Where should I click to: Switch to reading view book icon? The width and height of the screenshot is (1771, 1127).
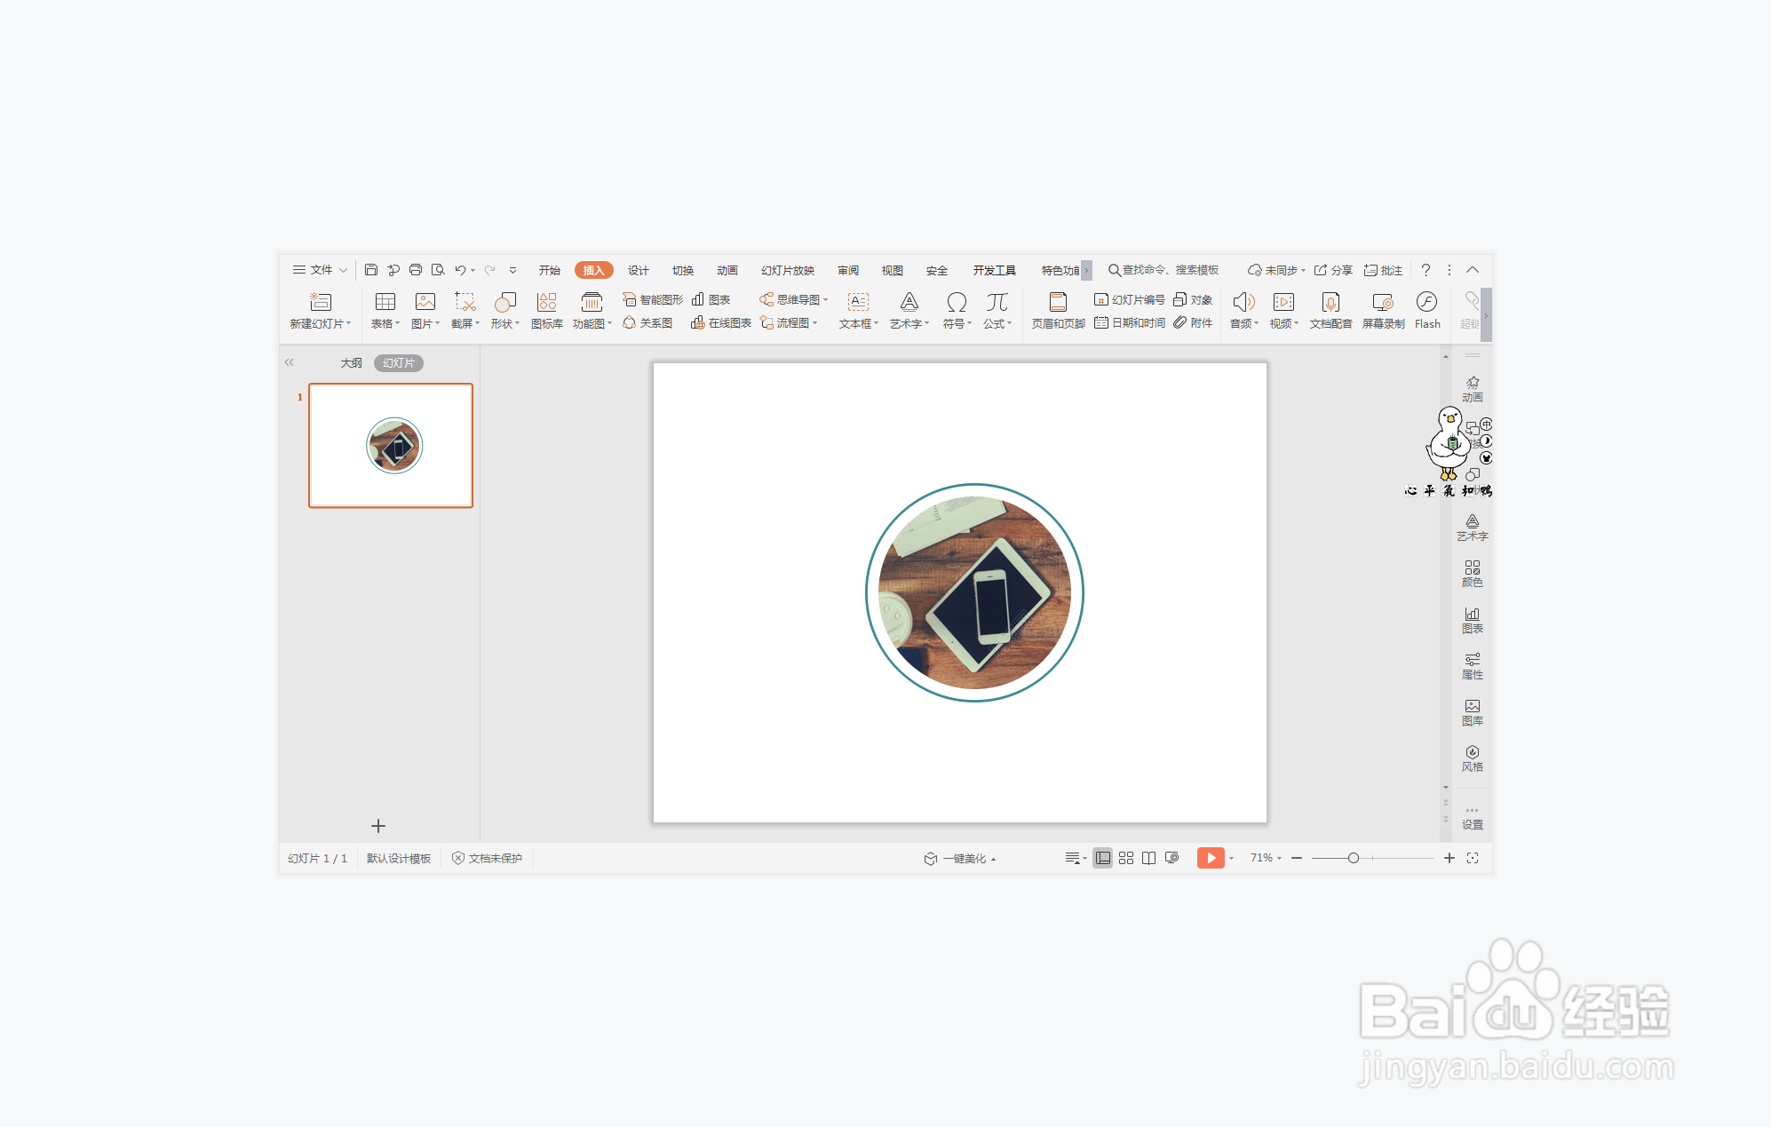pyautogui.click(x=1148, y=858)
